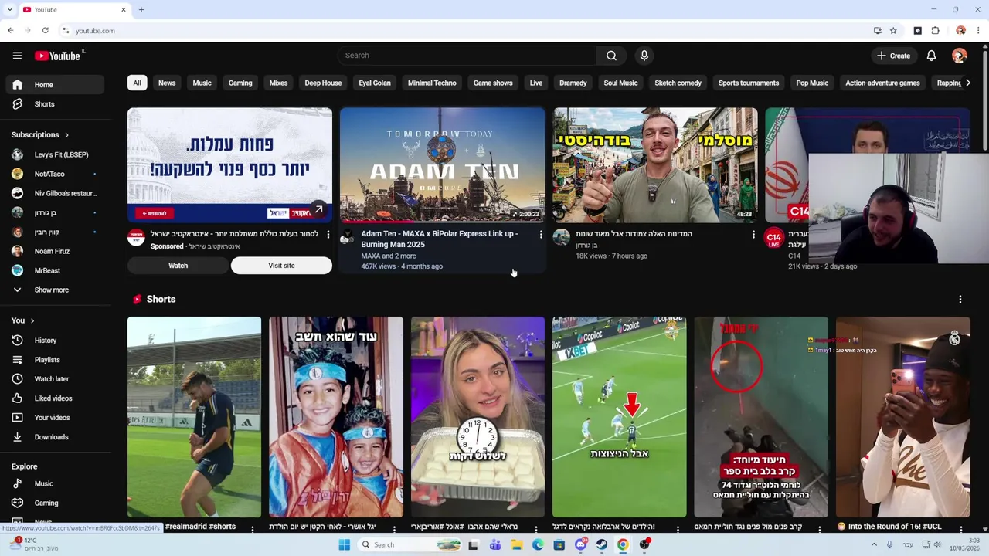Click the Create button
The width and height of the screenshot is (989, 556).
pyautogui.click(x=893, y=56)
